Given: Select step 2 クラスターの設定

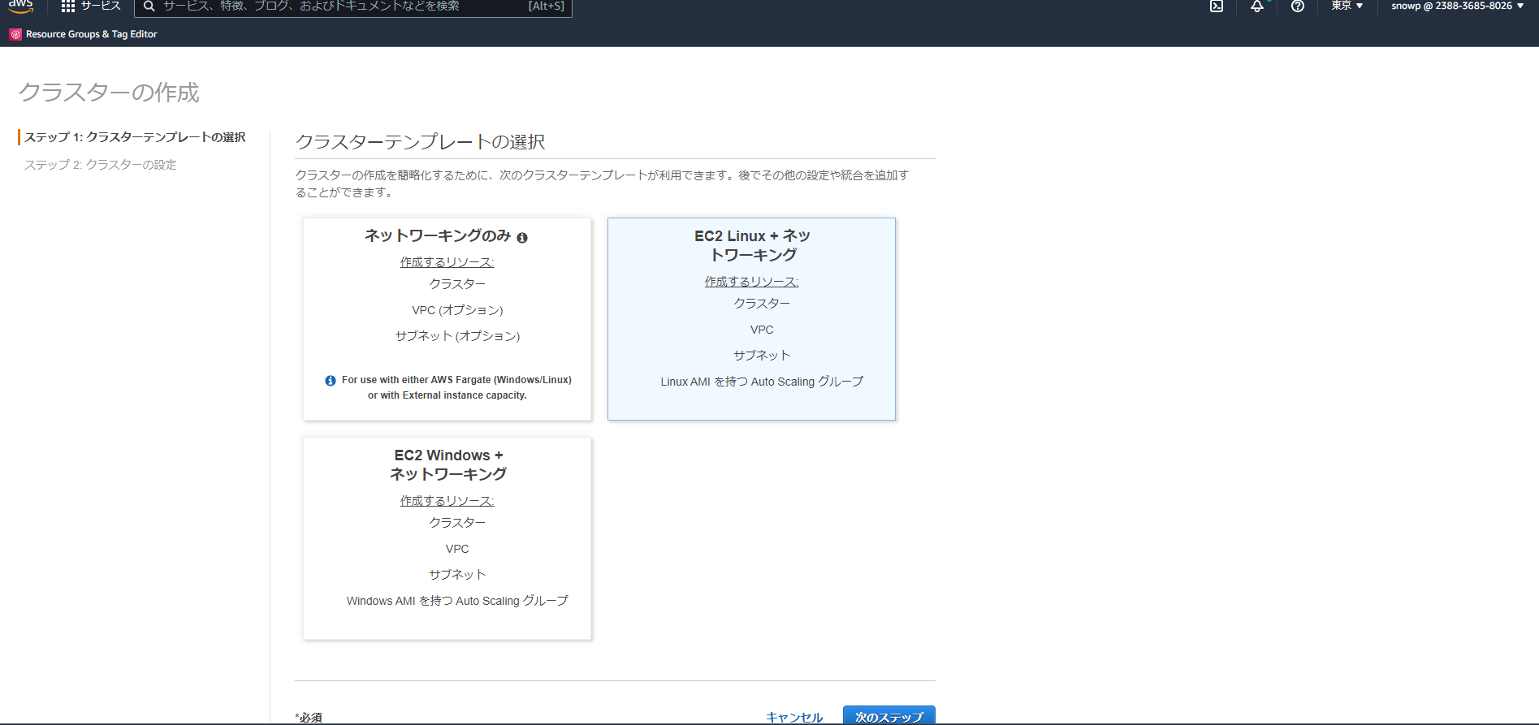Looking at the screenshot, I should [100, 165].
